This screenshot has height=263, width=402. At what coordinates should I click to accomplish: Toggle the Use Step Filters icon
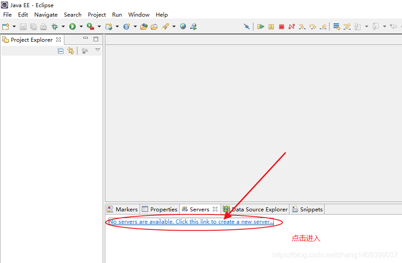point(347,26)
